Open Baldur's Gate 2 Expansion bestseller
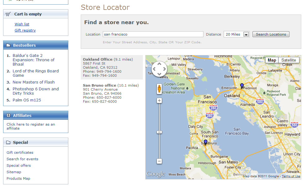305x189 pixels. coord(34,60)
